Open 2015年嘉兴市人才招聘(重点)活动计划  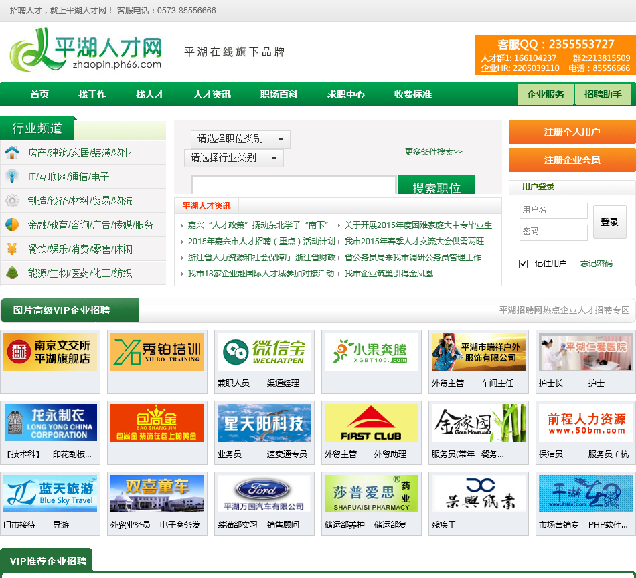[262, 242]
